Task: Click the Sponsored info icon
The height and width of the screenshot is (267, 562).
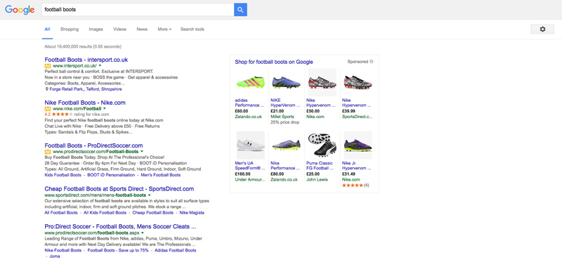Action: 372,62
